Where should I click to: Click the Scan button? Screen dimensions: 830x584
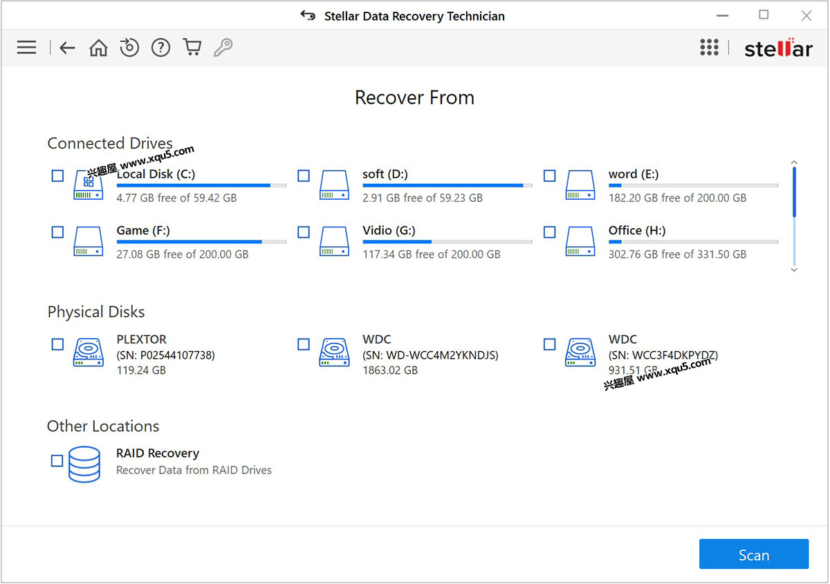pos(754,555)
